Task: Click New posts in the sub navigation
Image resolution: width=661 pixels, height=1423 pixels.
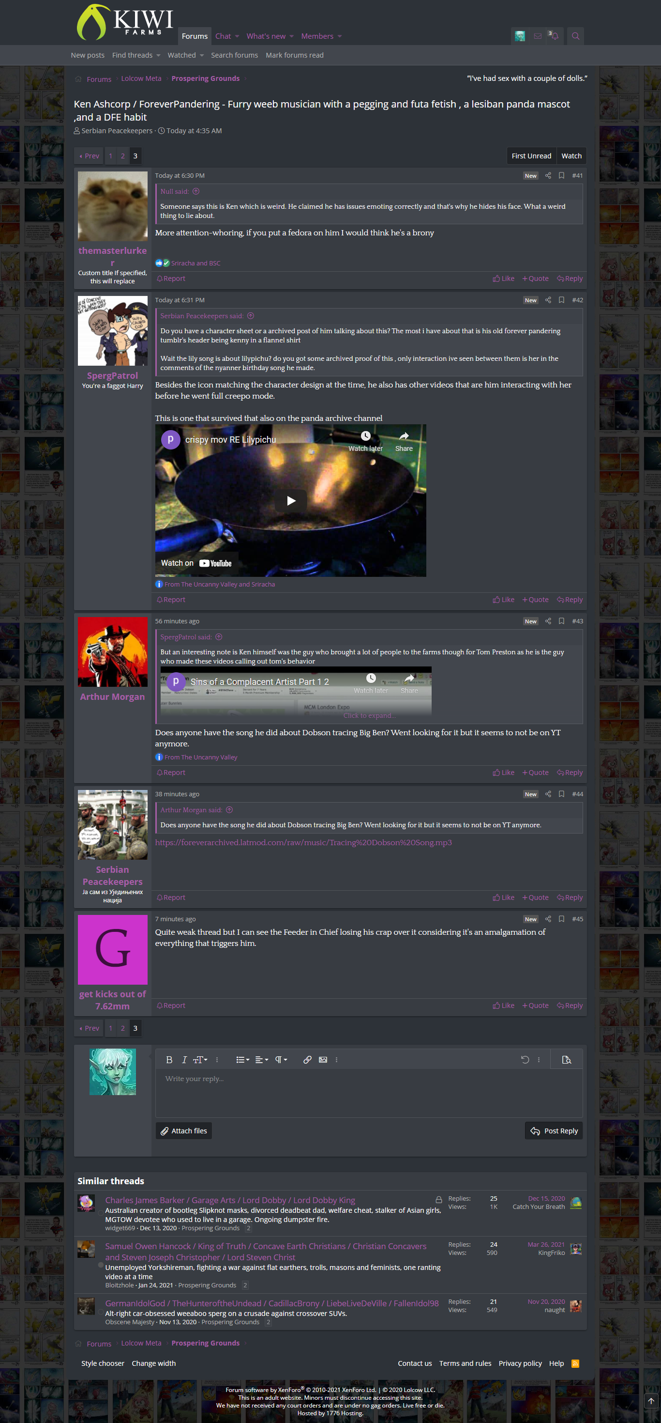Action: (x=88, y=55)
